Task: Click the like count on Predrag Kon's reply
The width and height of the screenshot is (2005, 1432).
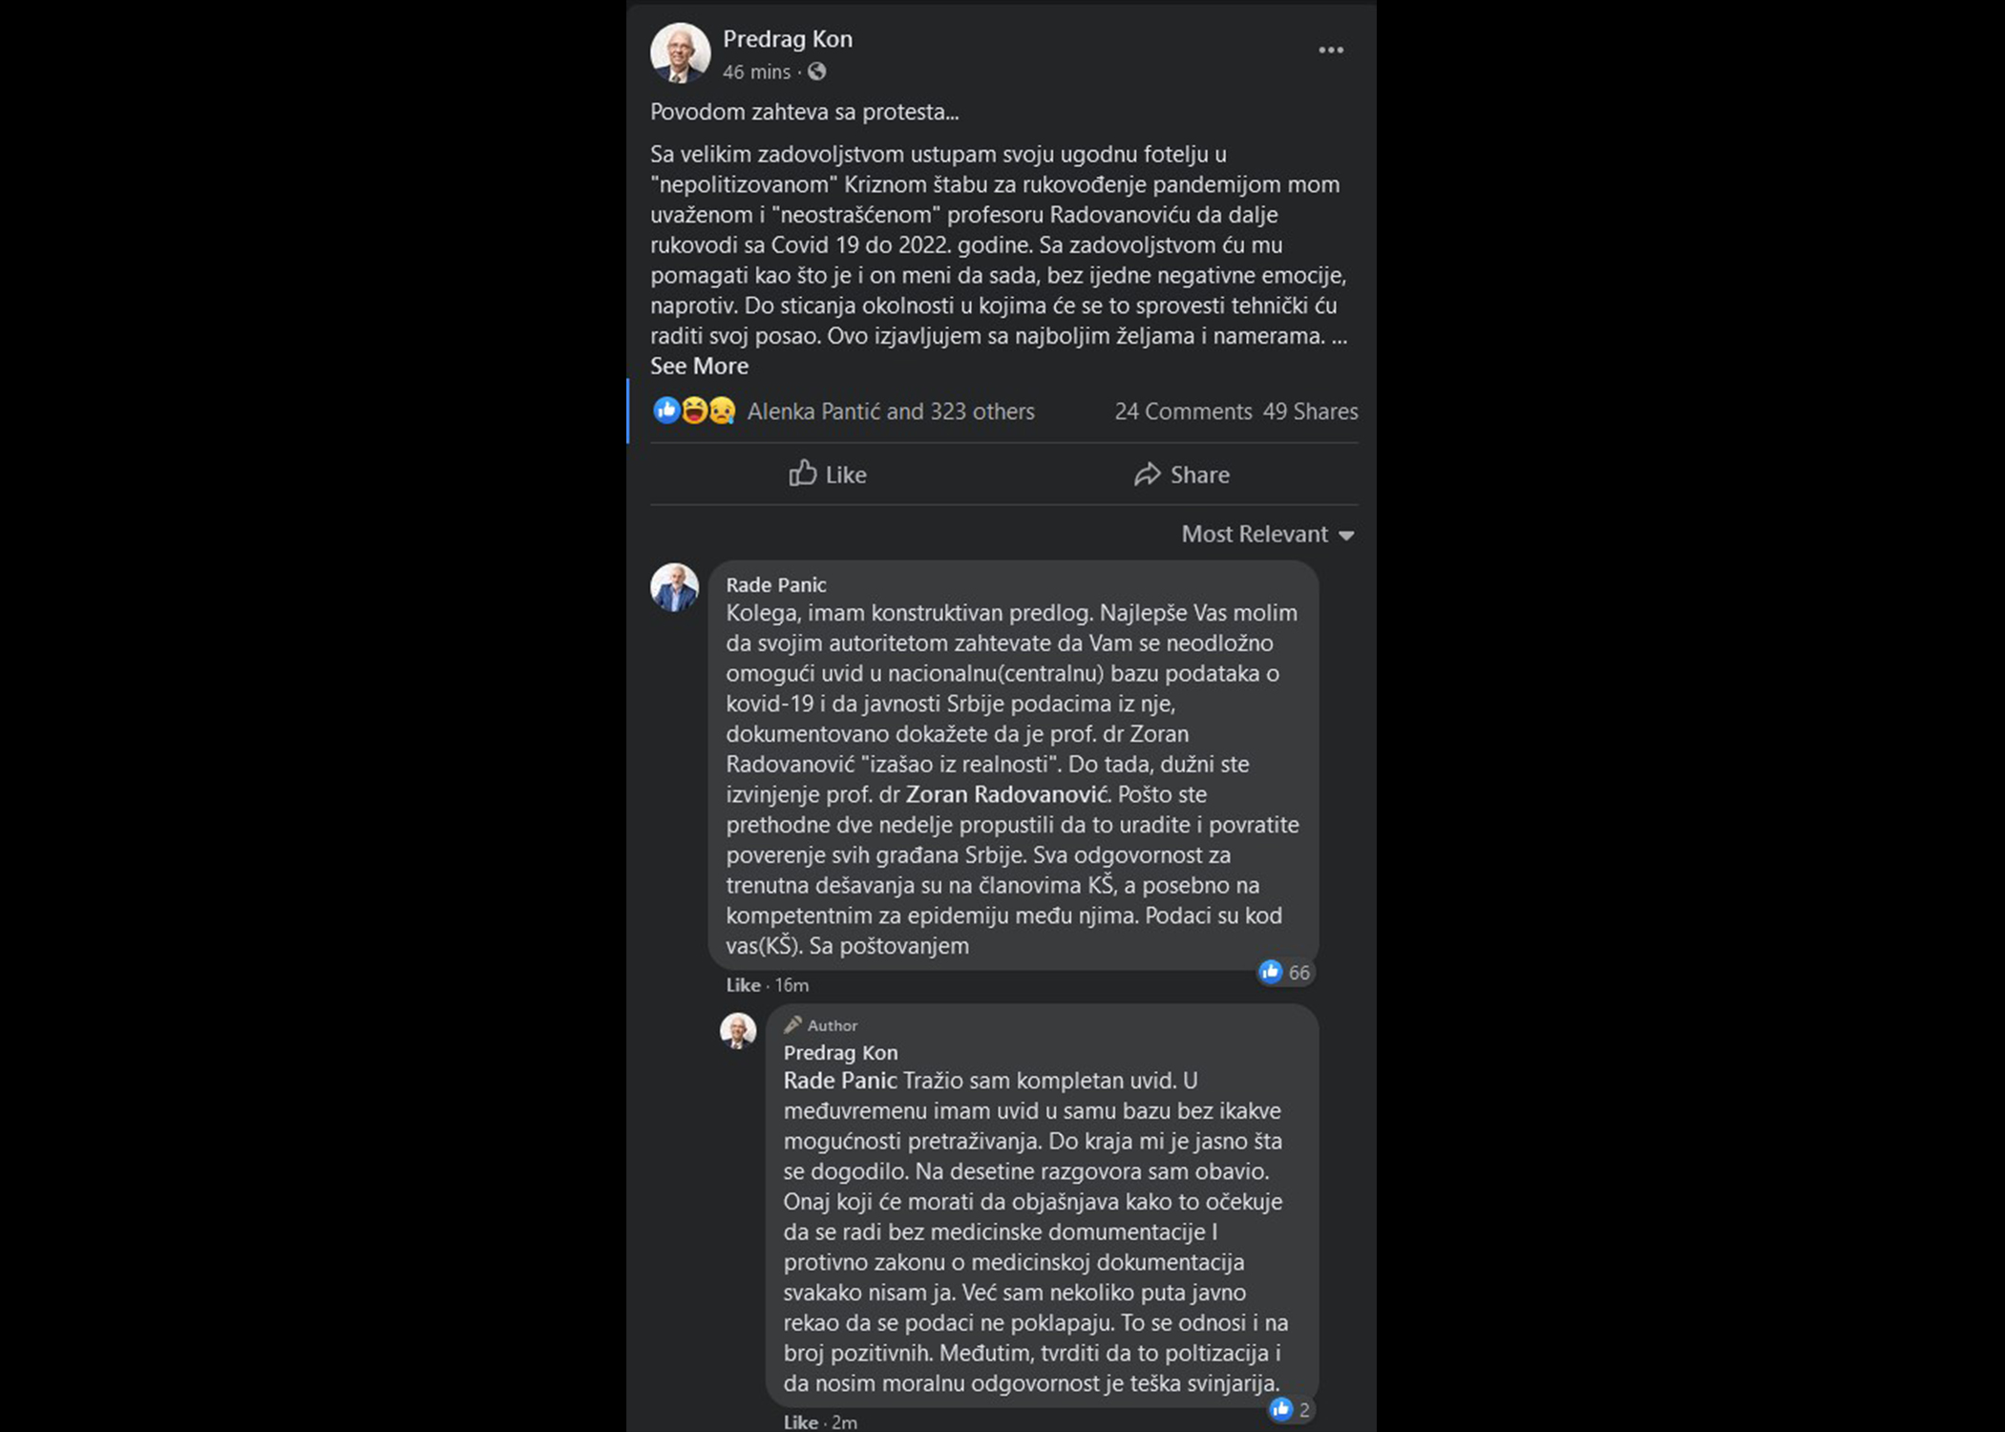Action: (1292, 1410)
